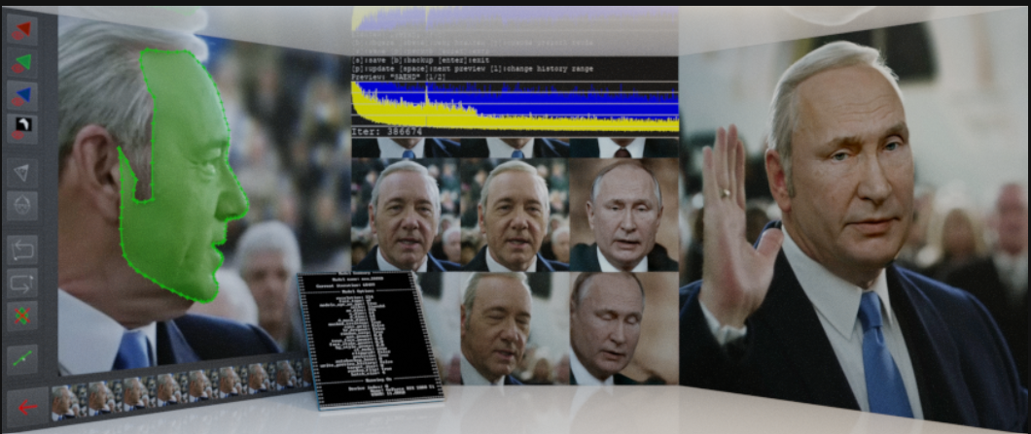
Task: Click the "[p]:update" hint text
Action: (373, 68)
